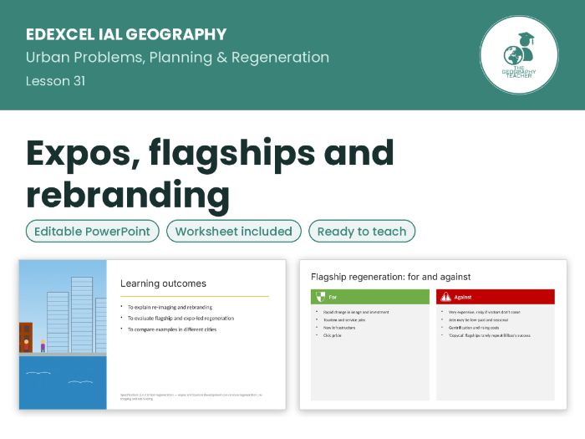
Task: Click the green 'For' column header
Action: (370, 297)
